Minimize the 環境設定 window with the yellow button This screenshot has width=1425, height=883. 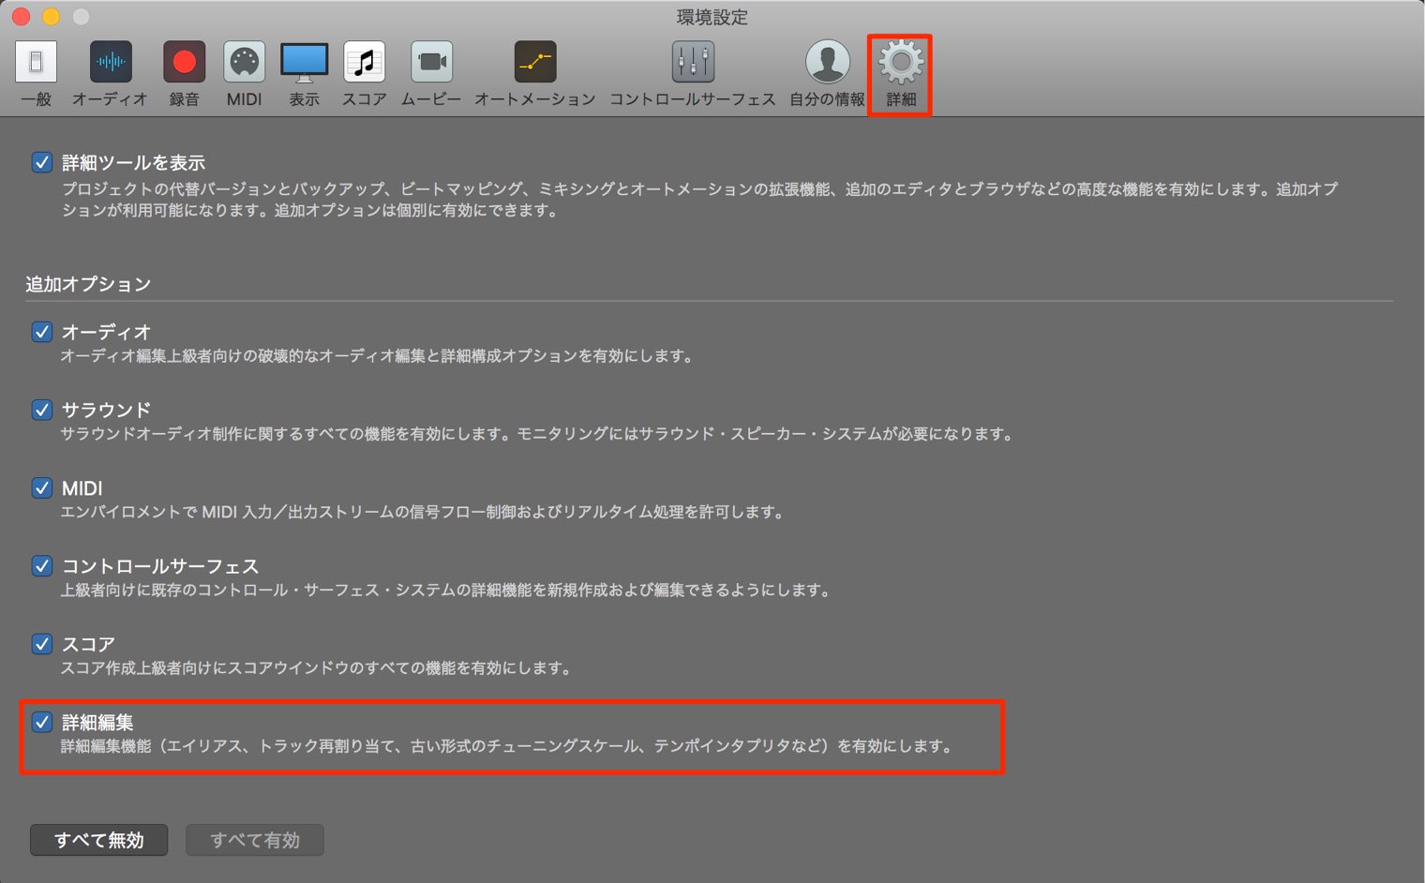pyautogui.click(x=52, y=17)
